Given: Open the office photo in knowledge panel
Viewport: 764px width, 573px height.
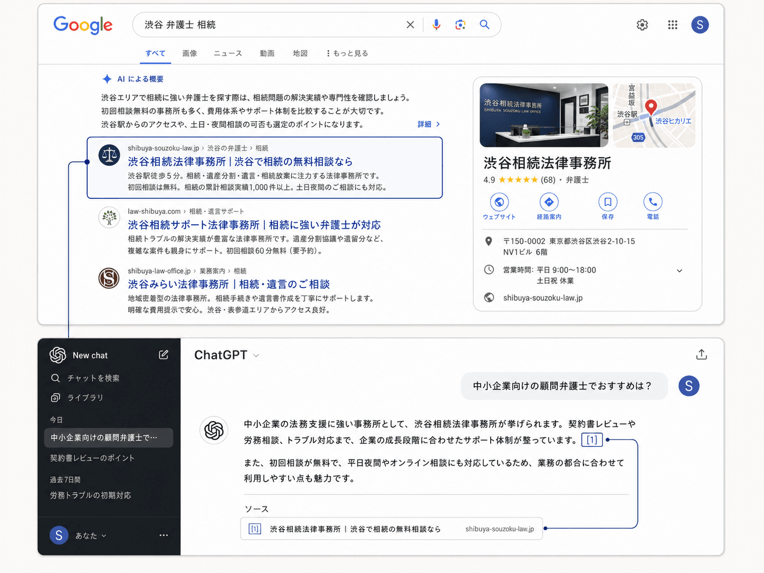Looking at the screenshot, I should coord(544,115).
